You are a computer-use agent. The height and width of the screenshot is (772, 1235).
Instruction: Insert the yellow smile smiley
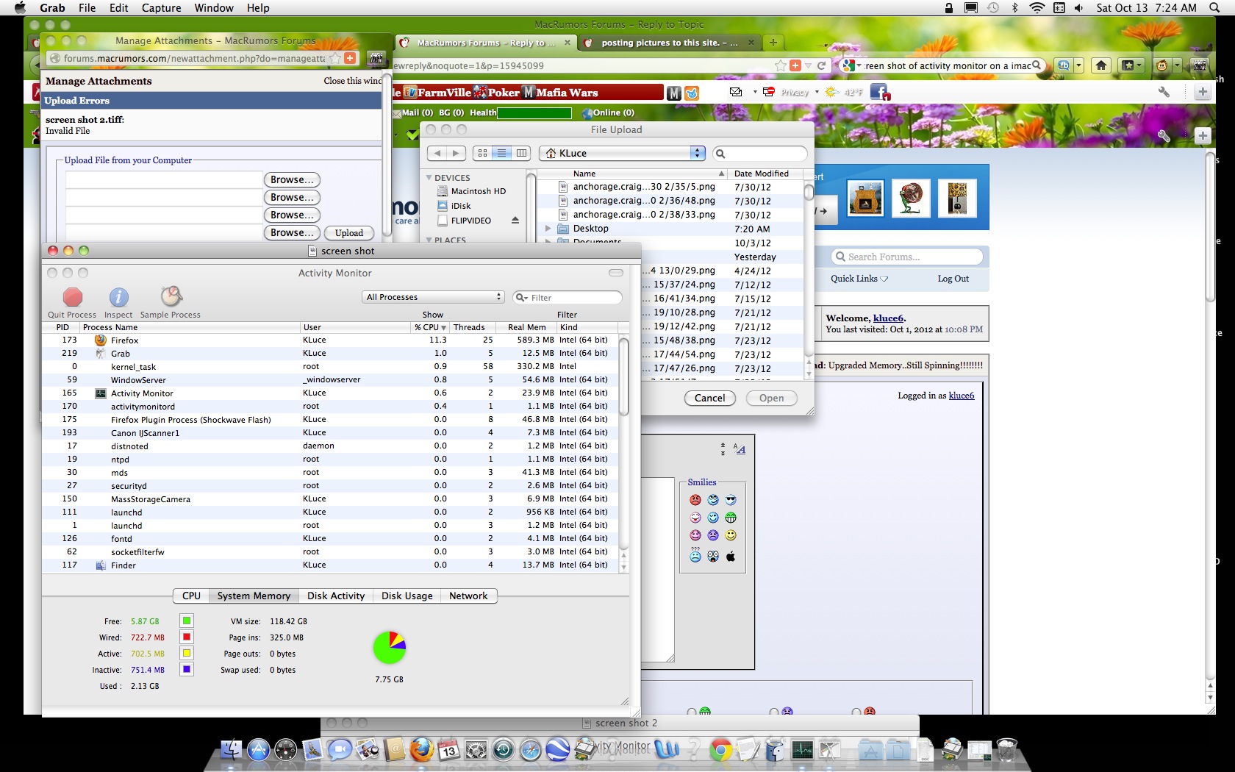coord(731,535)
